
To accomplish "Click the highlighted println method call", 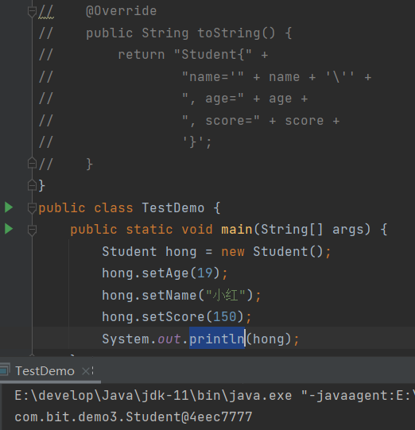I will pos(217,339).
